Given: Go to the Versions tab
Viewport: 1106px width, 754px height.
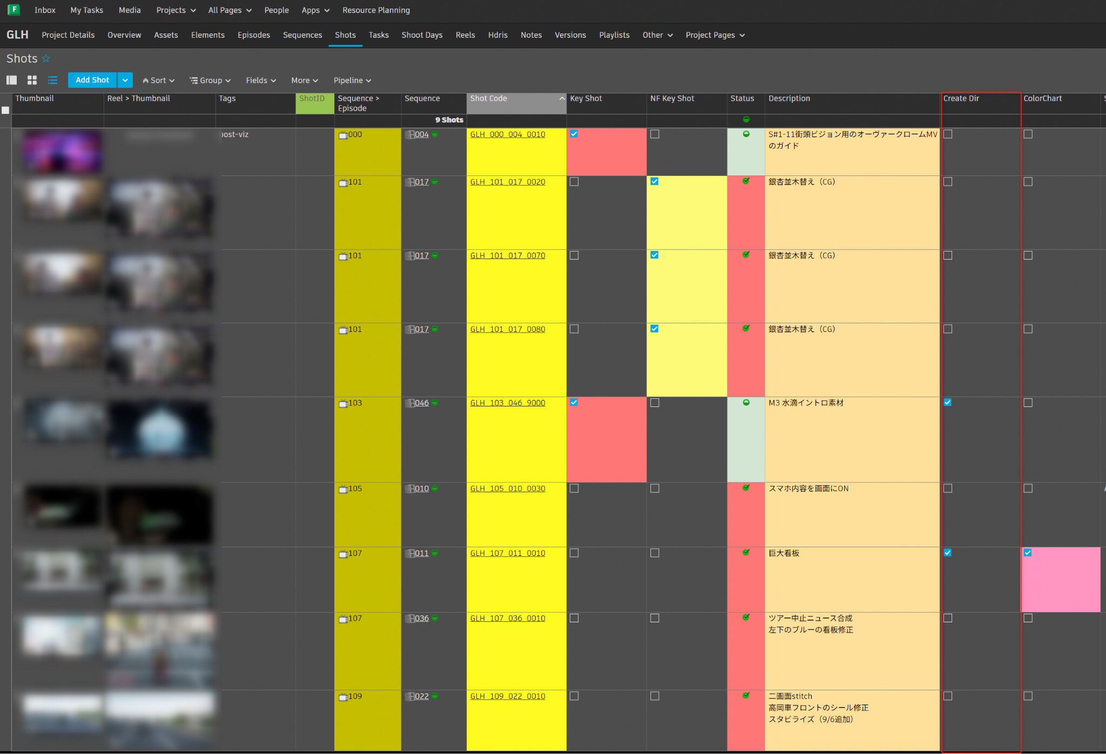Looking at the screenshot, I should (x=570, y=35).
